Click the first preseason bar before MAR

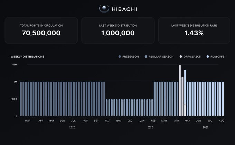click(x=21, y=99)
